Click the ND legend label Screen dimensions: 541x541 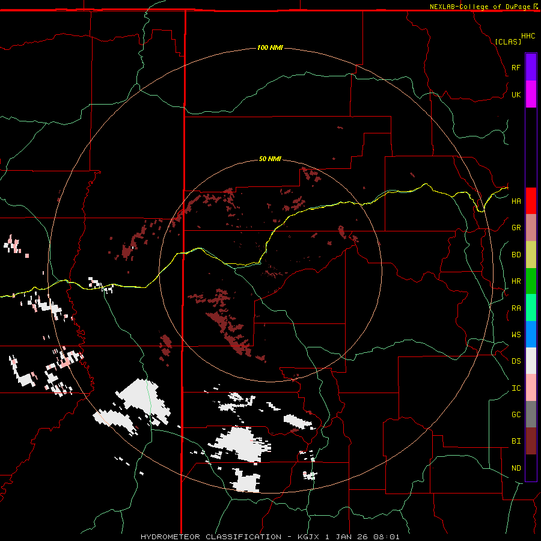point(516,468)
